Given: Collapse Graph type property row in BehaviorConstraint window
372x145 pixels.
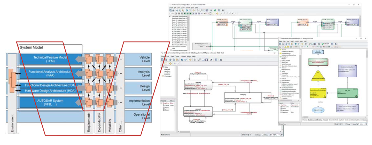Looking at the screenshot, I should click(161, 103).
